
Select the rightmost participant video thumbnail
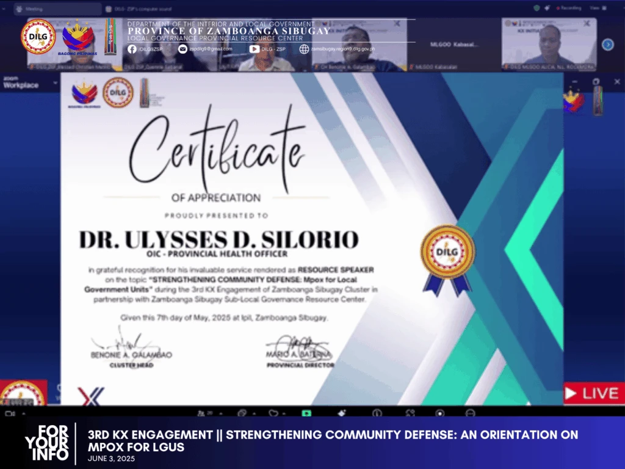[x=549, y=44]
